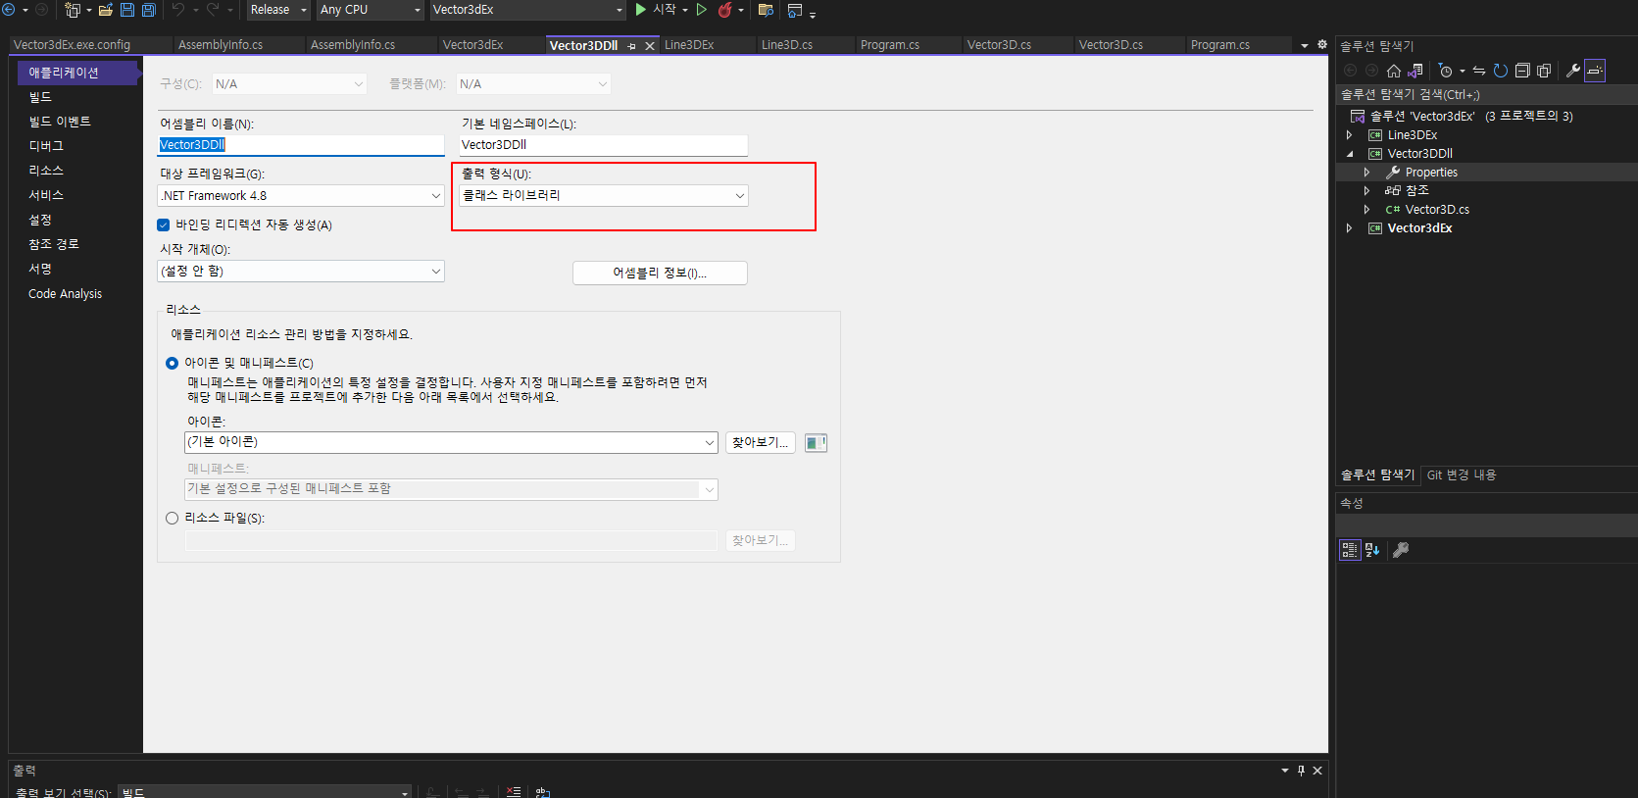Click the save all disks icon
This screenshot has width=1638, height=798.
pyautogui.click(x=149, y=10)
